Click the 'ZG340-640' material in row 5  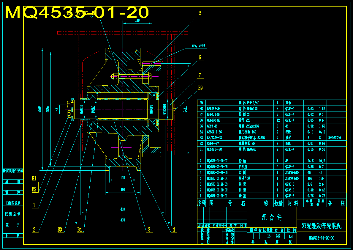(292, 173)
